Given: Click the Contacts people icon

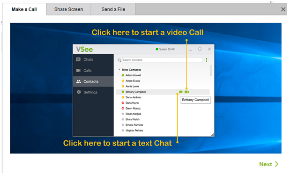Looking at the screenshot, I should coord(79,81).
